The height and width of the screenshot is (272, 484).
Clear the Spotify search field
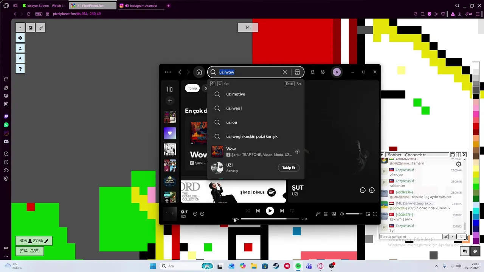coord(285,72)
